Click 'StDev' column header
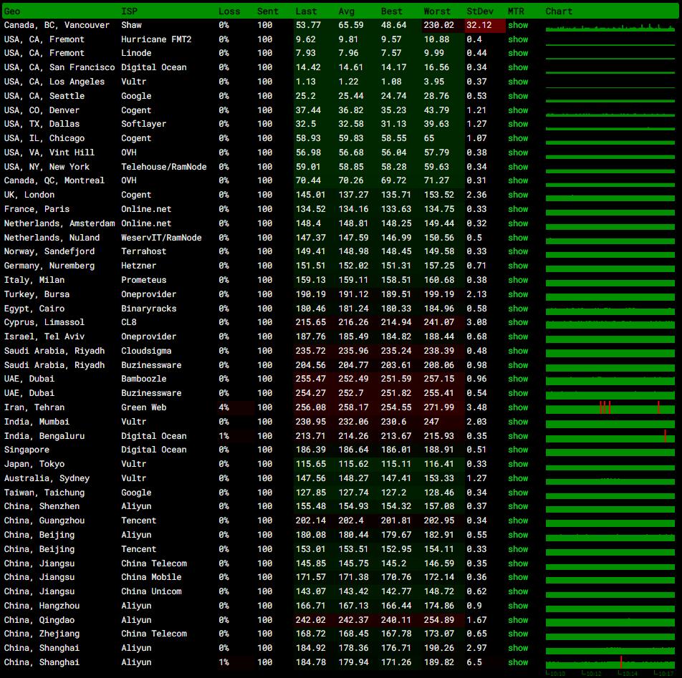Viewport: 682px width, 678px height. click(x=480, y=11)
